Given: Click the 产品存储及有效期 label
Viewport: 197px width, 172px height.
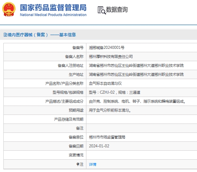Looking at the screenshot, I should (69, 119).
